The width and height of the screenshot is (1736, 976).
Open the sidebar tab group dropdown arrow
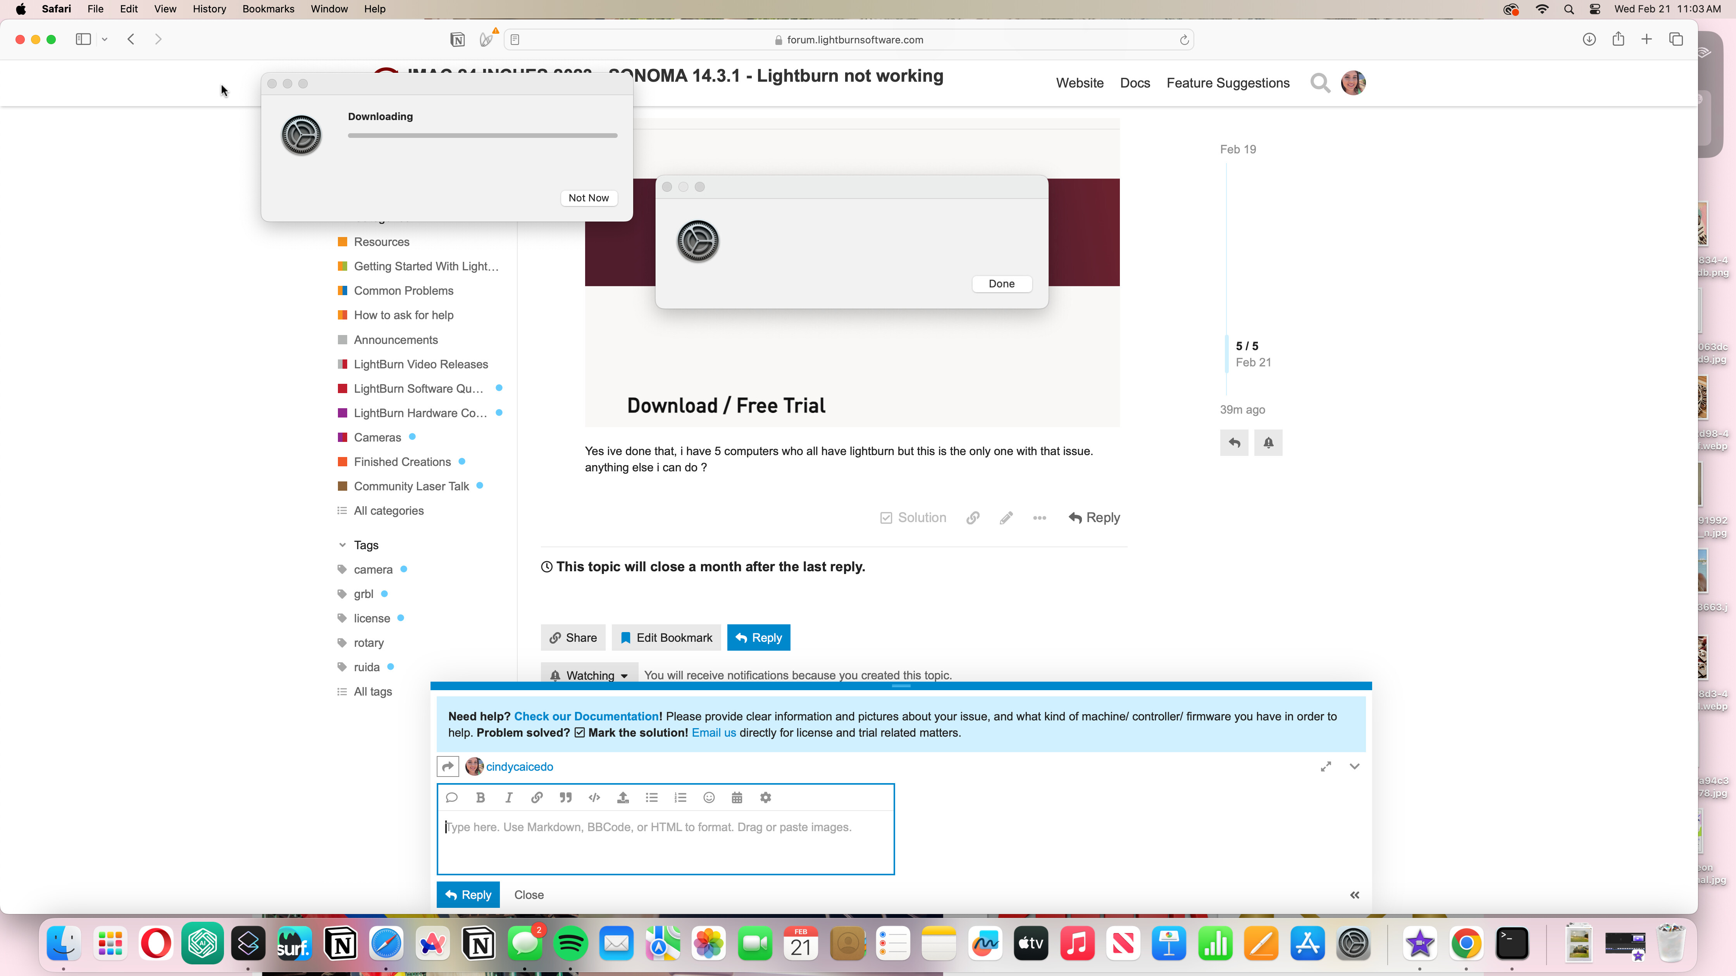(105, 39)
